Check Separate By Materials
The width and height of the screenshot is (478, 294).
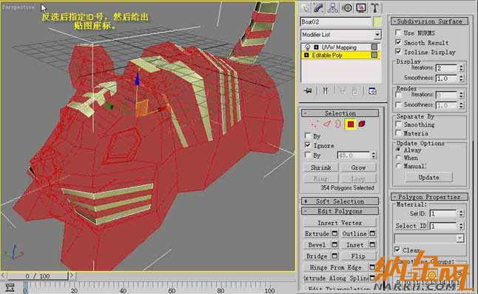tap(398, 133)
